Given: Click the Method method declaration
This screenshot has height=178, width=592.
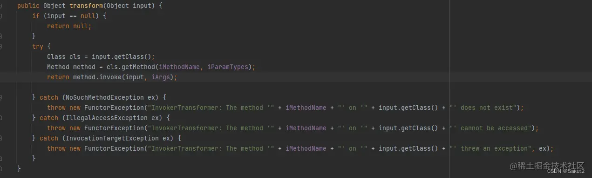Looking at the screenshot, I should pos(71,67).
